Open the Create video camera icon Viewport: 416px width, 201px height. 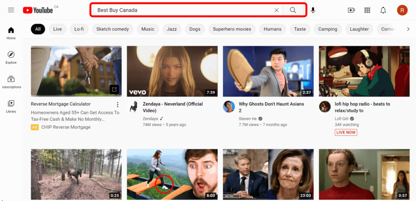(x=351, y=10)
